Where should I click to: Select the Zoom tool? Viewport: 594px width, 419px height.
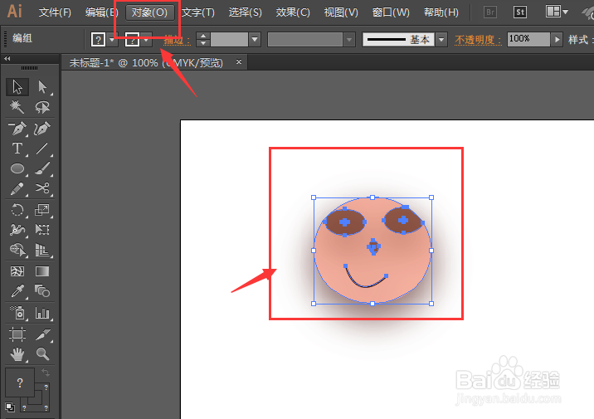click(42, 354)
